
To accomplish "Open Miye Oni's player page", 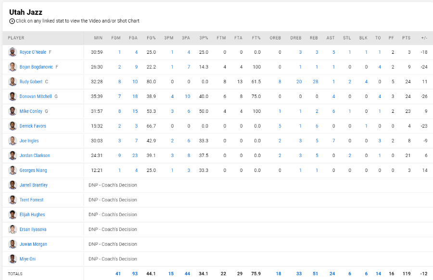I will pos(27,259).
